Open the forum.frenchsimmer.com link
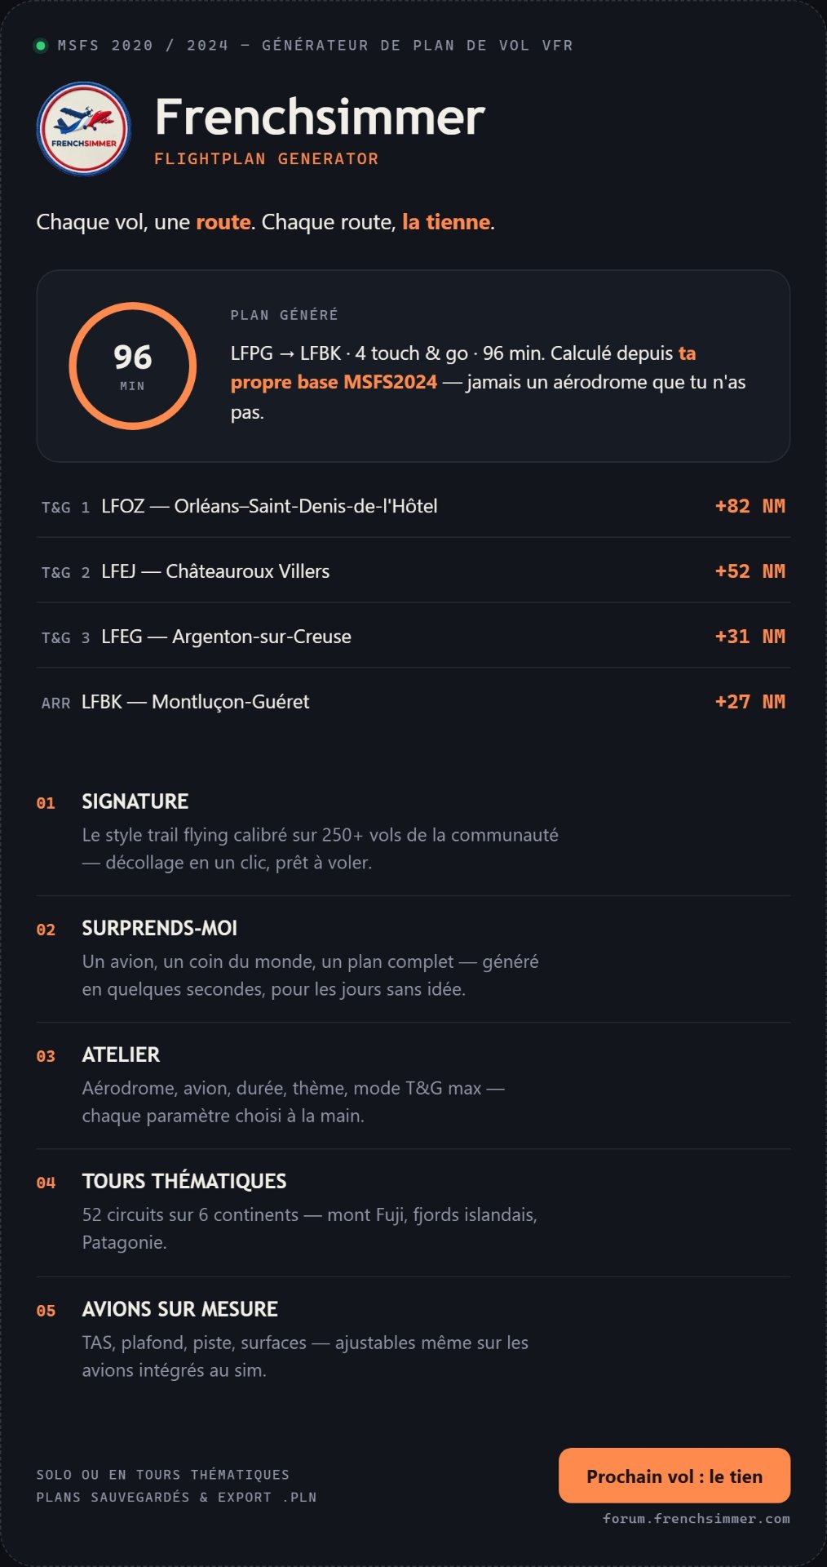The height and width of the screenshot is (1567, 827). point(696,1518)
